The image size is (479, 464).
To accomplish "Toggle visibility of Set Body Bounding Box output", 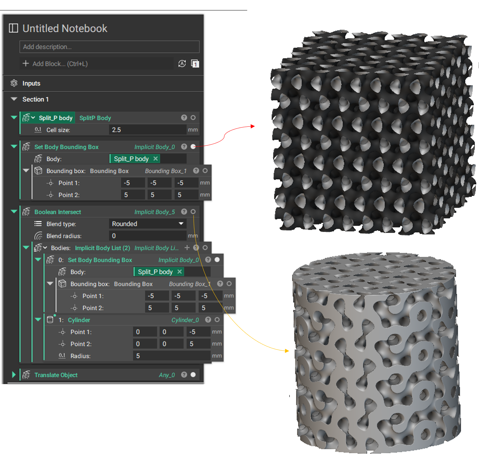I will click(193, 146).
